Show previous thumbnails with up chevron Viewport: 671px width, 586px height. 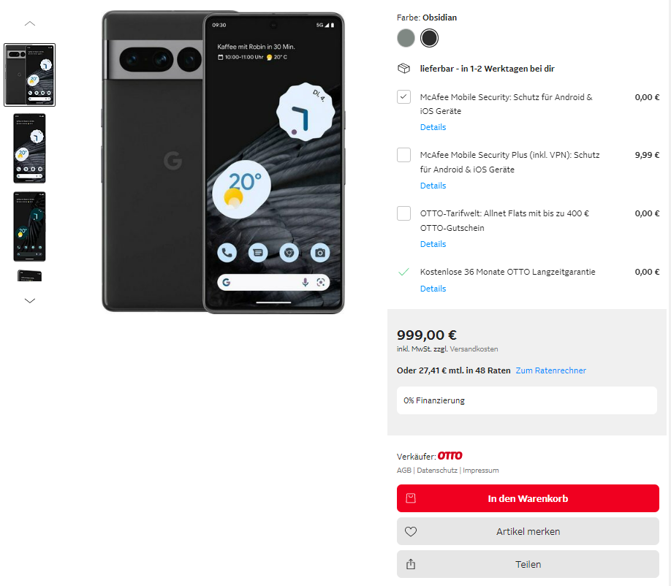[30, 23]
